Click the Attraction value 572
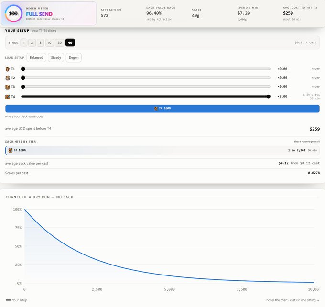Screen dimensions: 325x307 point(105,16)
